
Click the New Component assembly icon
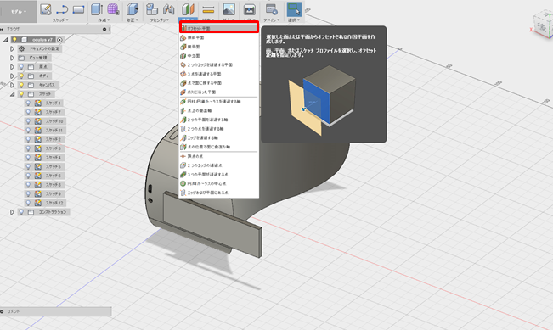(152, 9)
